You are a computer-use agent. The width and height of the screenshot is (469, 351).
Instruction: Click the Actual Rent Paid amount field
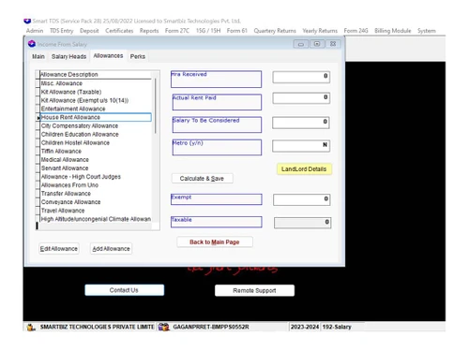pyautogui.click(x=301, y=98)
